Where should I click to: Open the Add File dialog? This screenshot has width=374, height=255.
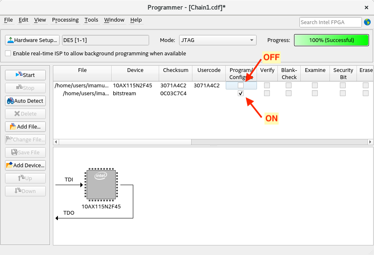[x=25, y=126]
